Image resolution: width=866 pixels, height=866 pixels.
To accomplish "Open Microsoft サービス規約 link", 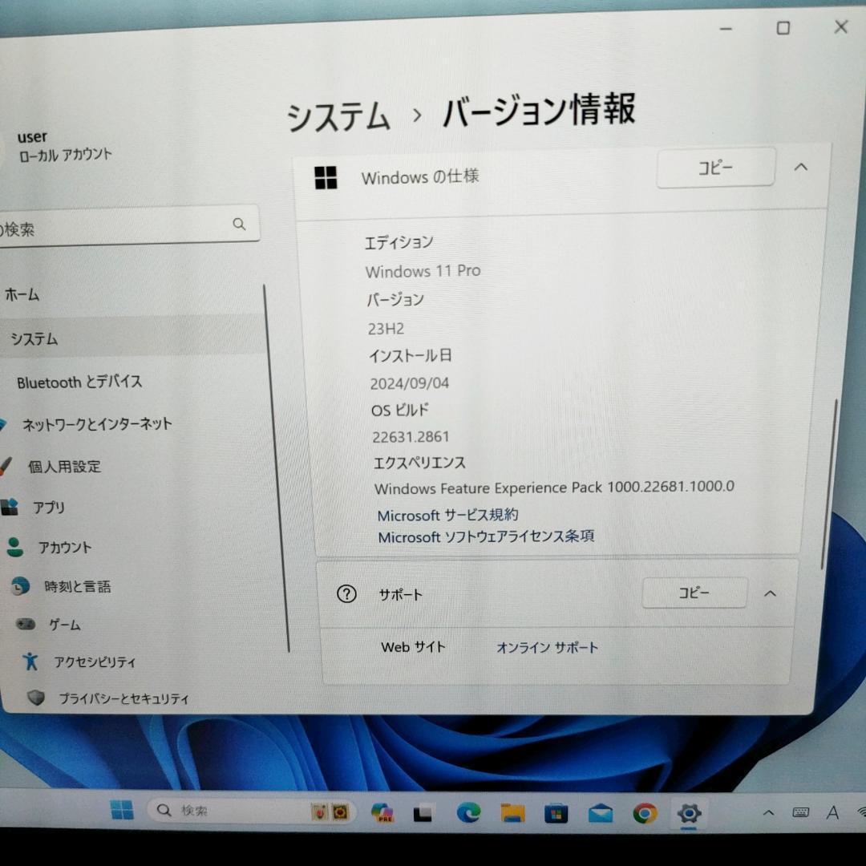I will coord(449,516).
